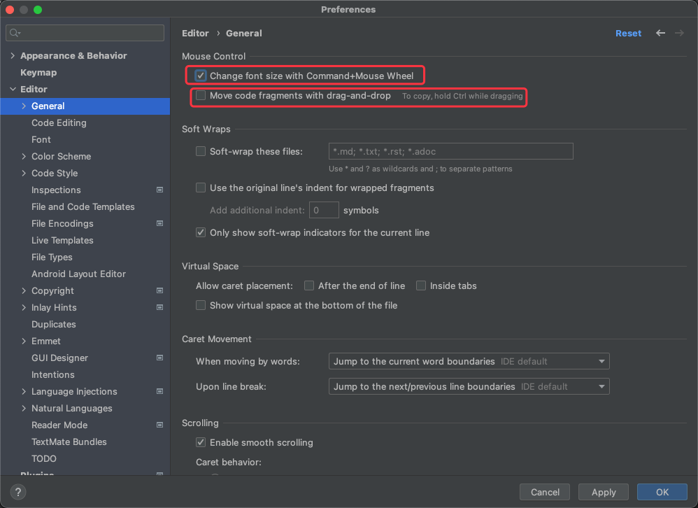
Task: Click the project-level icon beside Copyright
Action: (x=159, y=290)
